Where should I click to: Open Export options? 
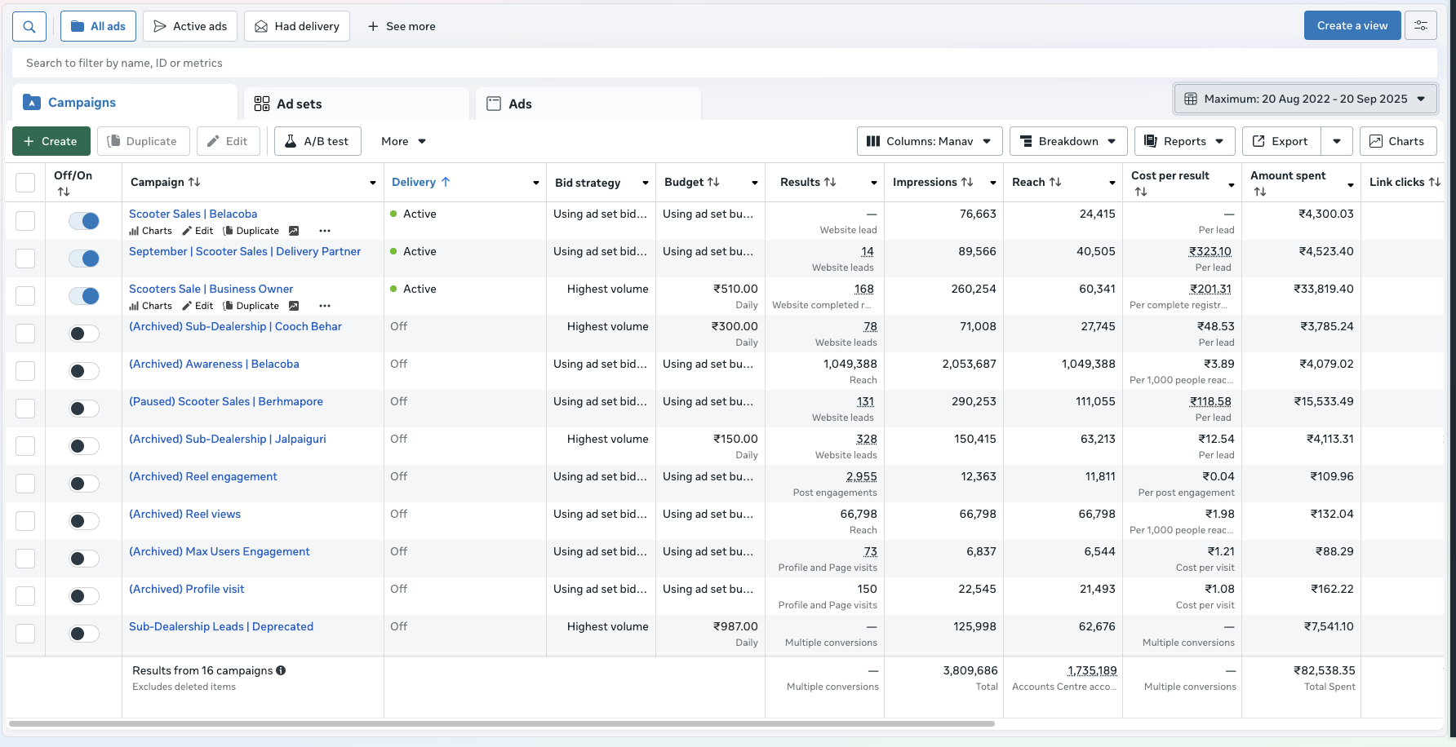[x=1280, y=141]
